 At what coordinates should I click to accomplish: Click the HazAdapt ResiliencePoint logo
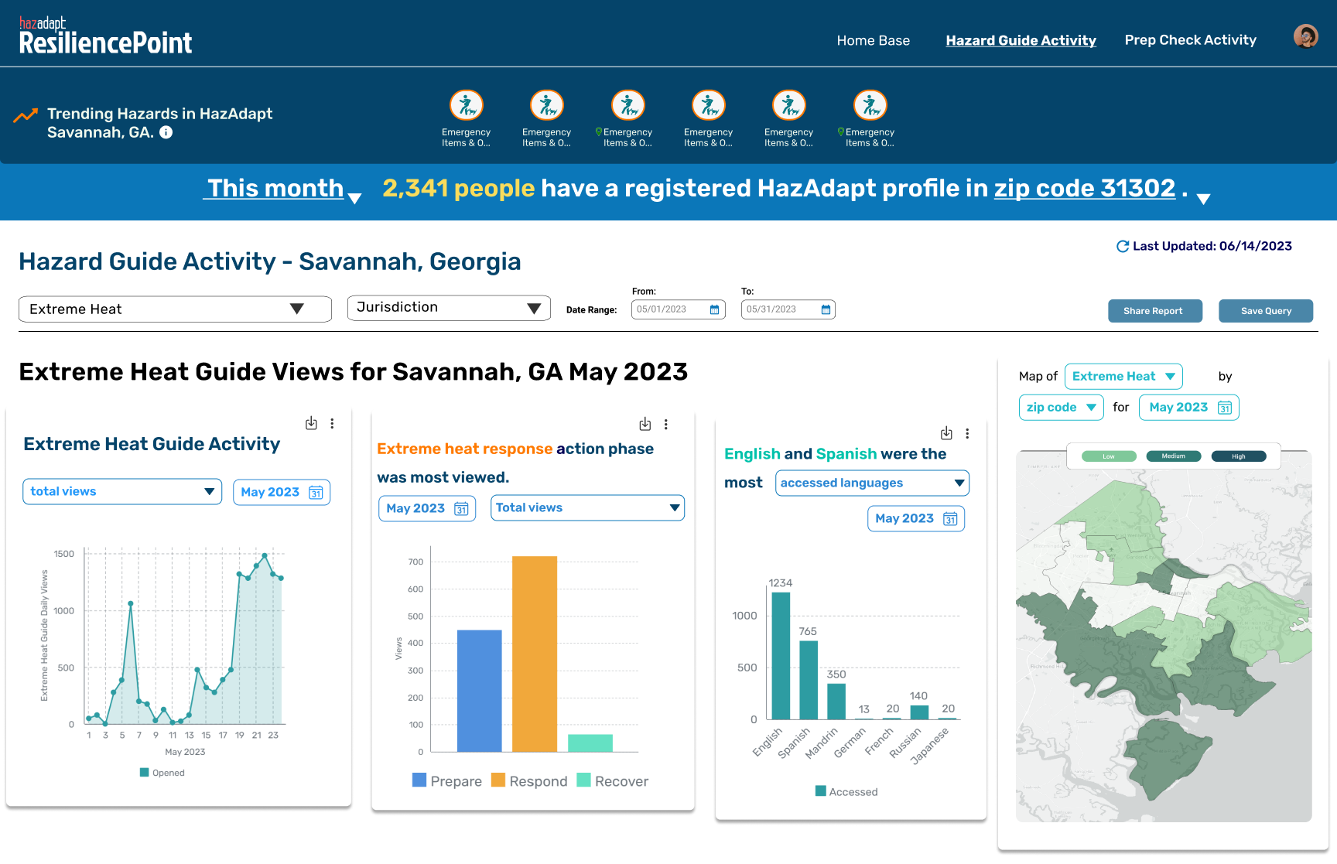(105, 36)
